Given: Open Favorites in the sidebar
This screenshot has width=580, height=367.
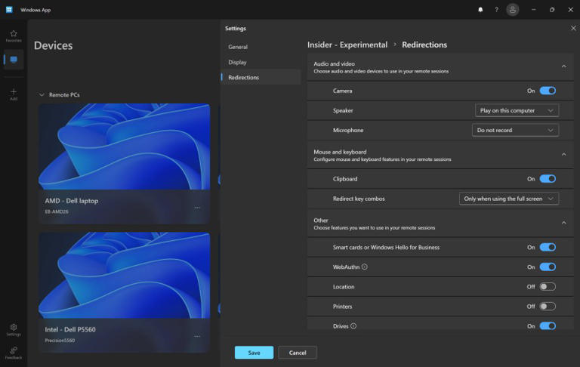Looking at the screenshot, I should pyautogui.click(x=14, y=36).
